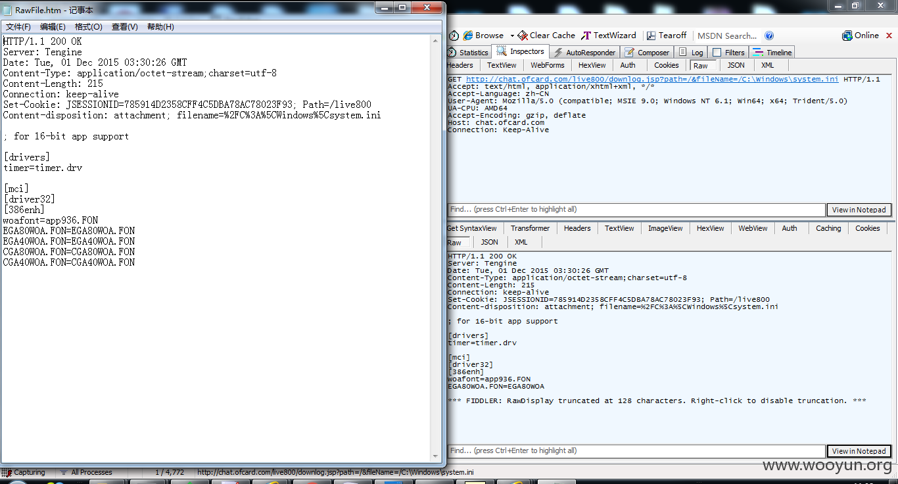This screenshot has width=898, height=484.
Task: Open the Transformer response tab
Action: coord(531,228)
